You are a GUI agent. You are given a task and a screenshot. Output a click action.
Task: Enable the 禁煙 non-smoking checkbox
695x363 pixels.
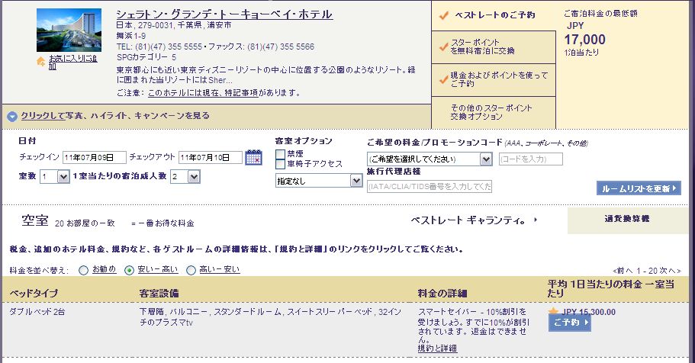(x=280, y=154)
